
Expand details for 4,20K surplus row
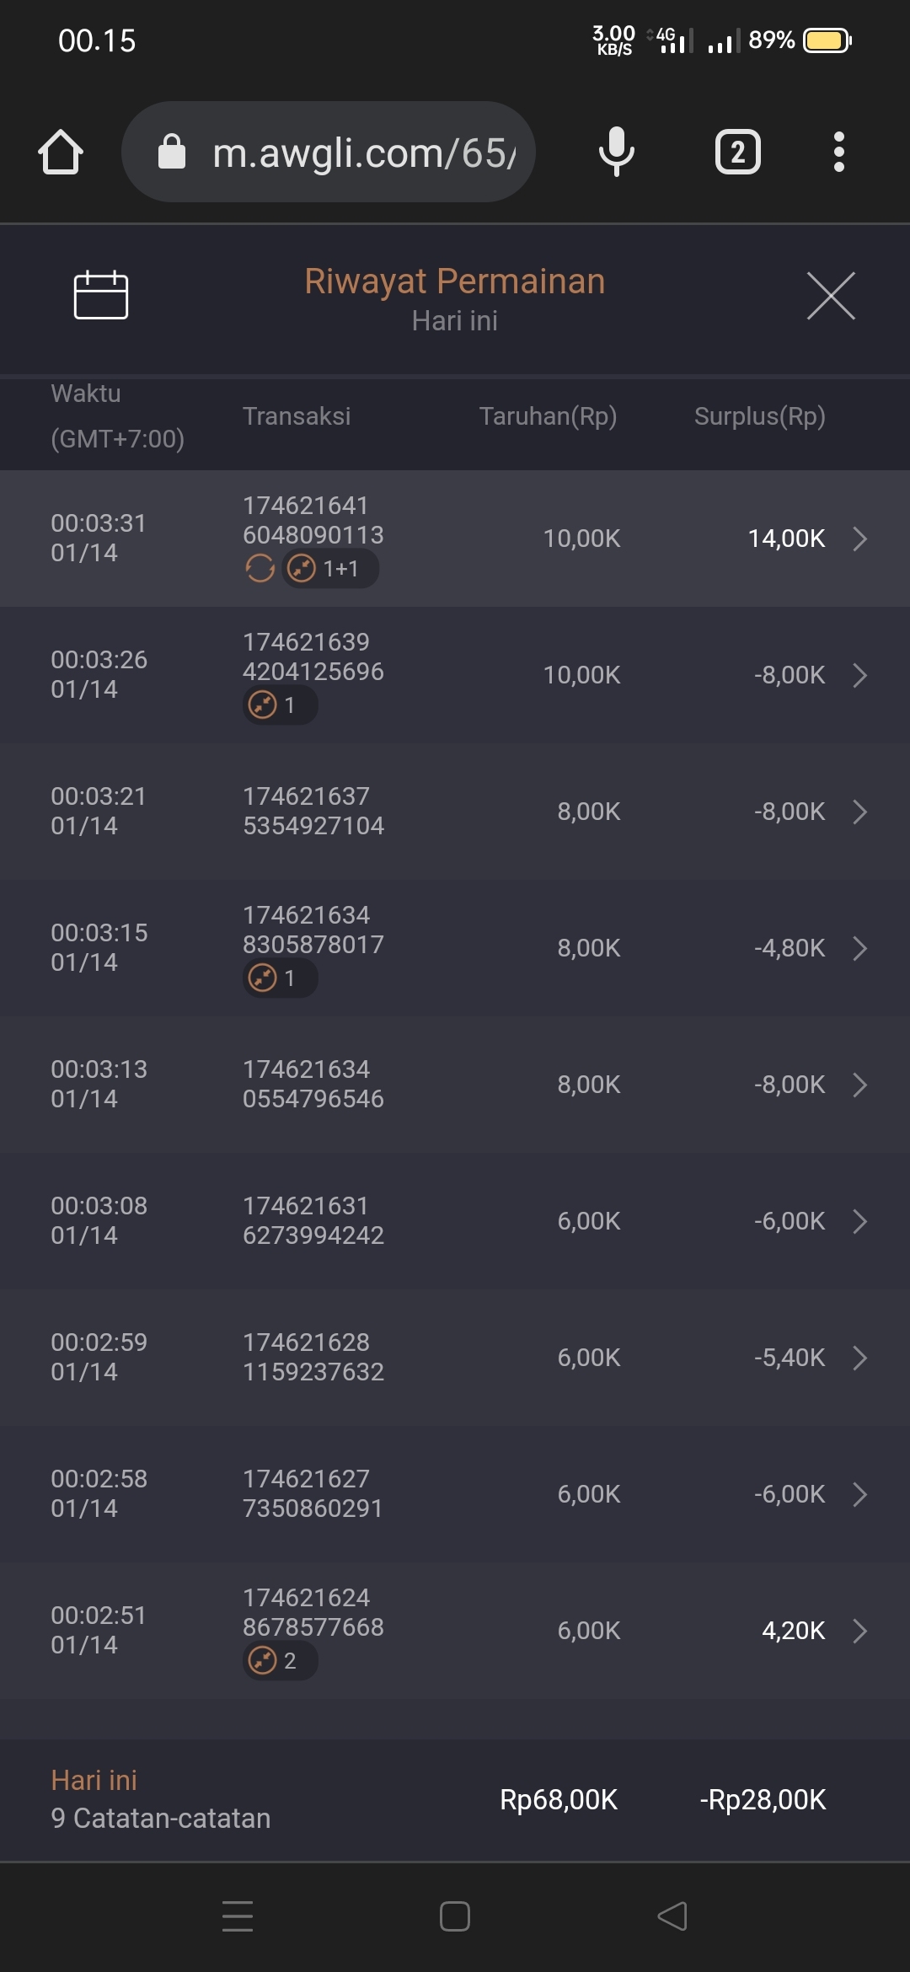(x=859, y=1631)
